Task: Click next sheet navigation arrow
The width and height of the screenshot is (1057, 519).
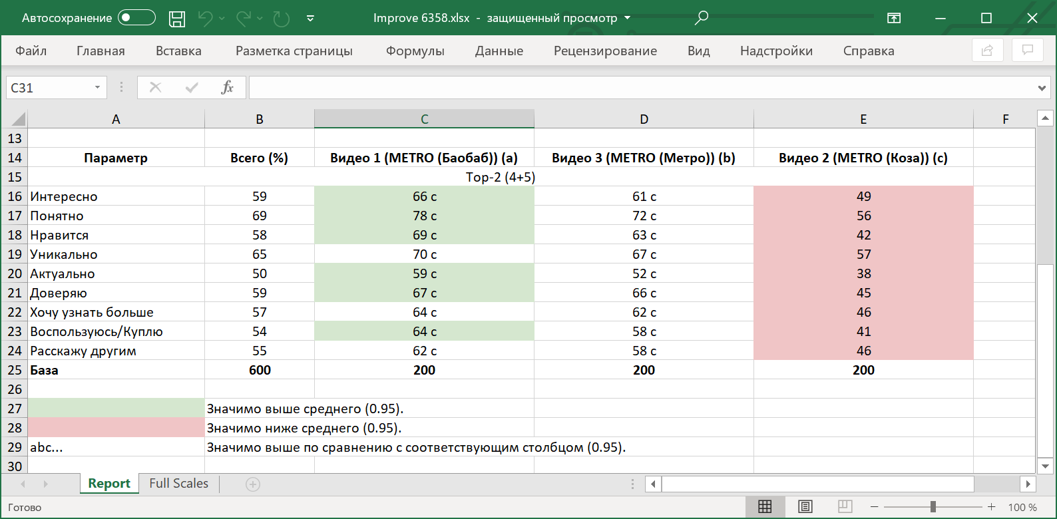Action: click(45, 484)
